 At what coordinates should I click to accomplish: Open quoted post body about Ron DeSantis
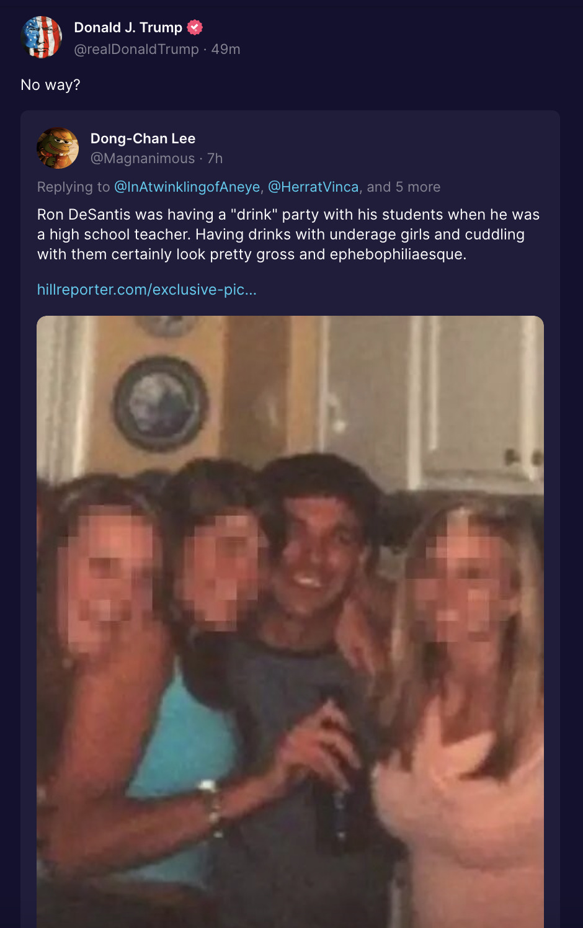(x=288, y=234)
